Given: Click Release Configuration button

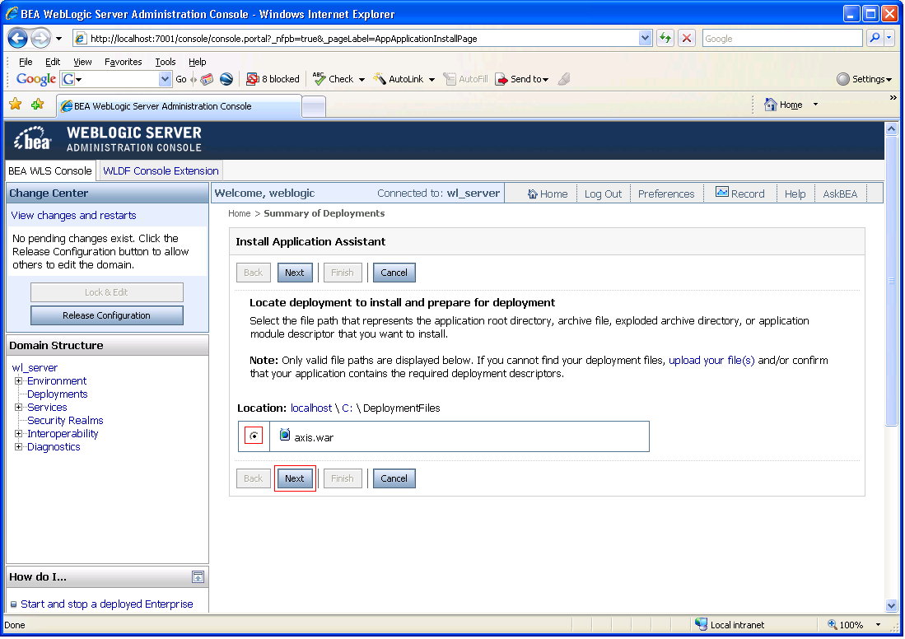Looking at the screenshot, I should click(x=107, y=315).
